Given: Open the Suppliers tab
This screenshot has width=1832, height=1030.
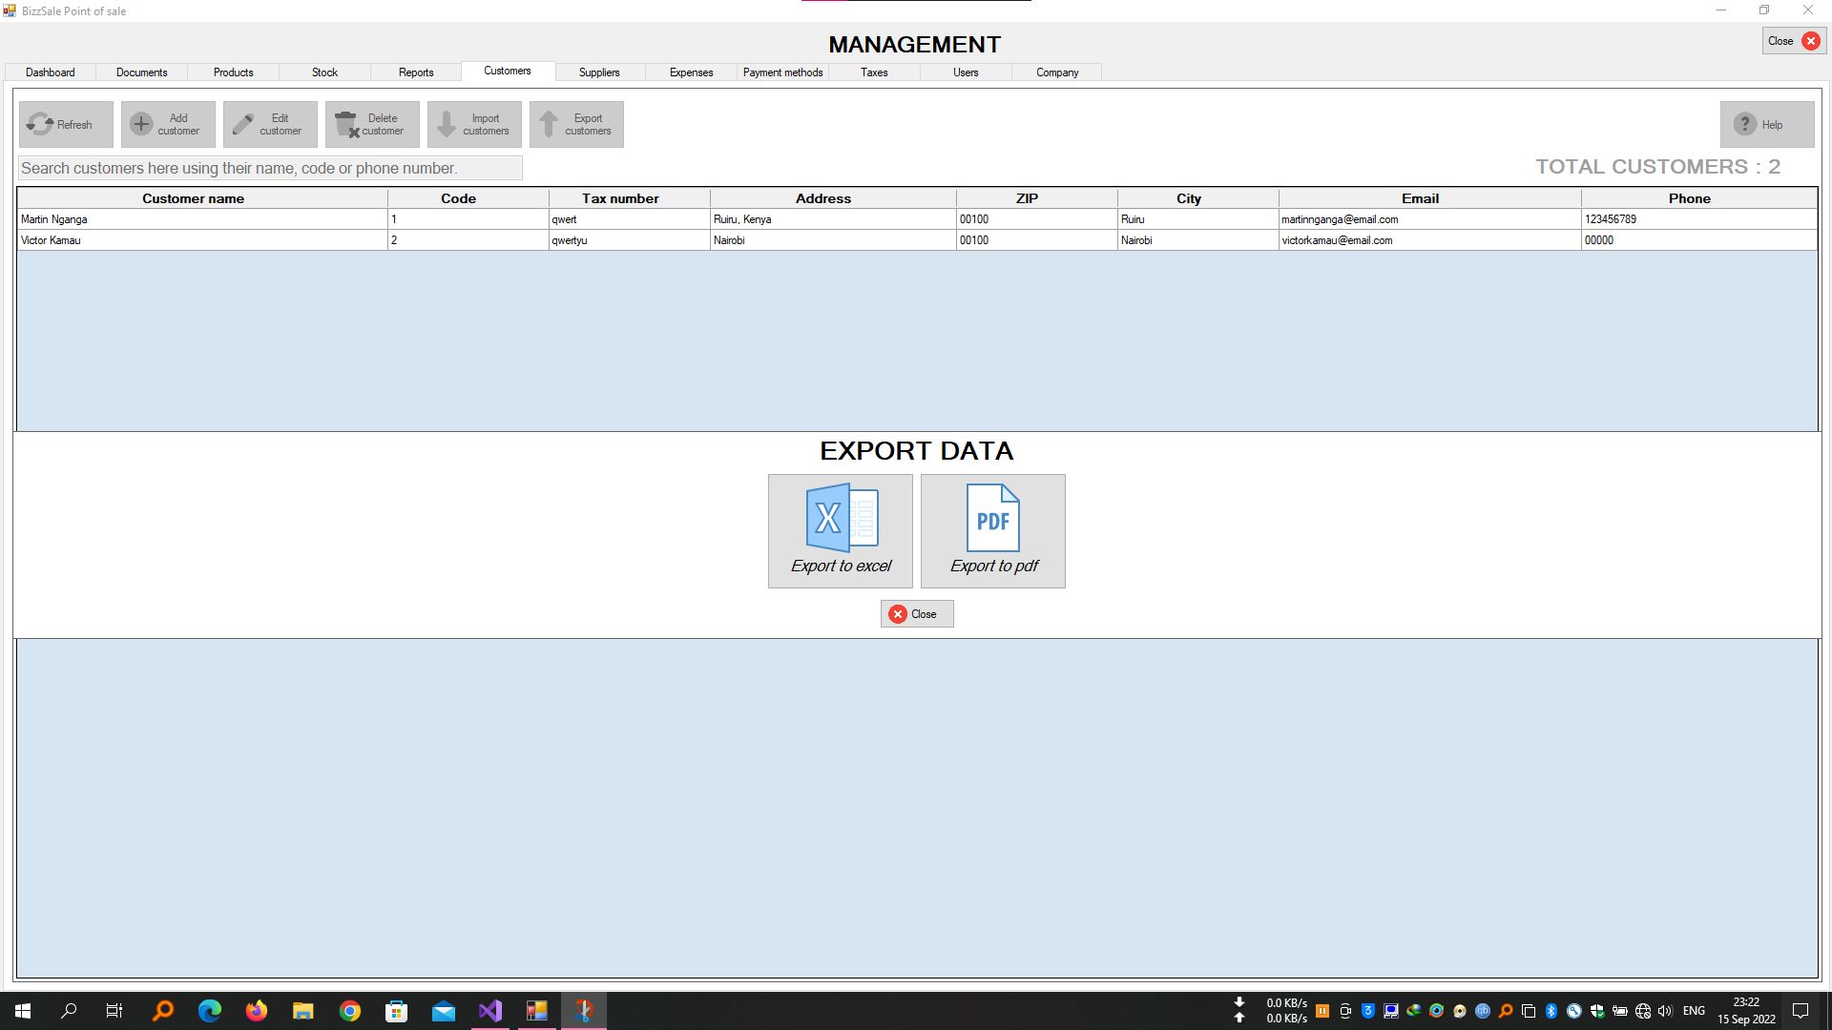Looking at the screenshot, I should 599,72.
